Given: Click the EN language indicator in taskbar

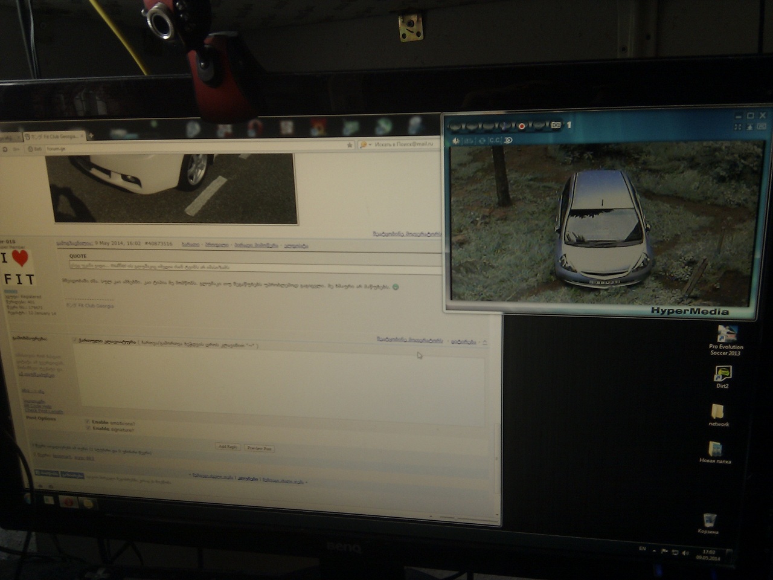Looking at the screenshot, I should click(642, 549).
